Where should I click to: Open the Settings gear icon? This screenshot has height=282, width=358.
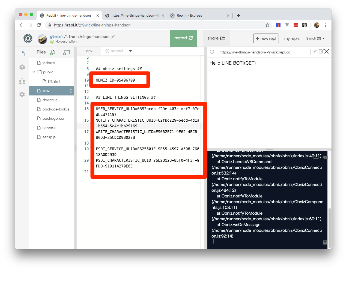[22, 94]
